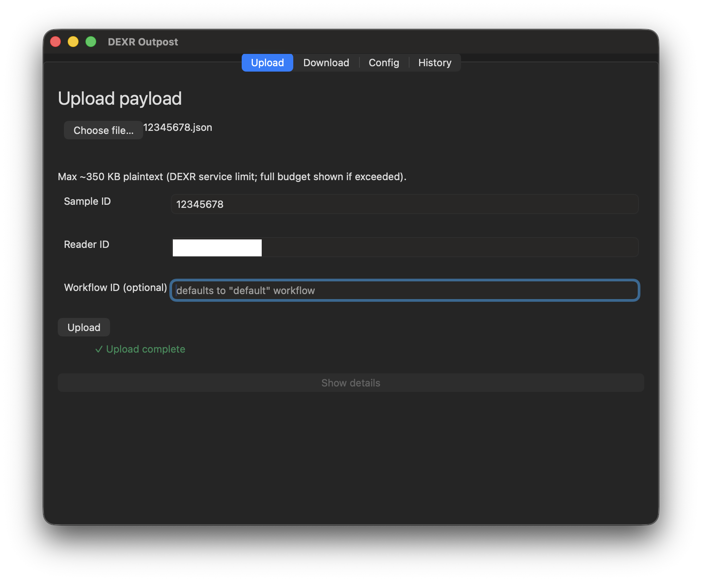Screen dimensions: 702x582
Task: Click the Reader ID label
Action: click(x=87, y=244)
